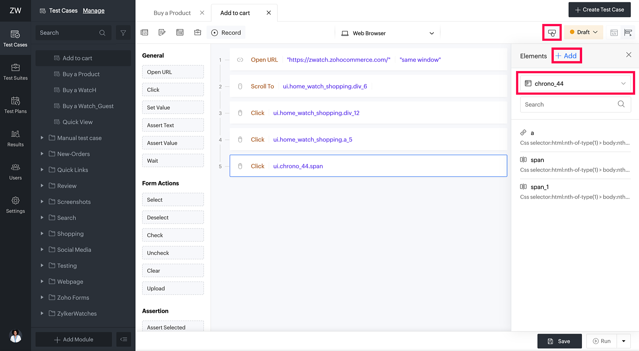
Task: Open the Draft status dropdown
Action: [583, 32]
